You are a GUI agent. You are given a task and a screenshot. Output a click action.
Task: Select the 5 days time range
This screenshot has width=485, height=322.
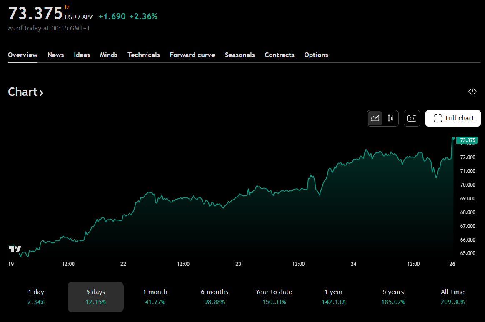point(95,297)
